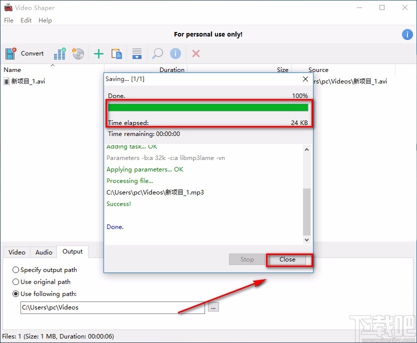Screen dimensions: 417x343
Task: Click the output path input field
Action: pyautogui.click(x=112, y=307)
